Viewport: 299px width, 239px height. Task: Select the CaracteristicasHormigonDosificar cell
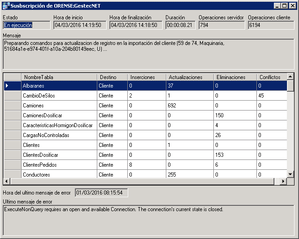pyautogui.click(x=59, y=125)
